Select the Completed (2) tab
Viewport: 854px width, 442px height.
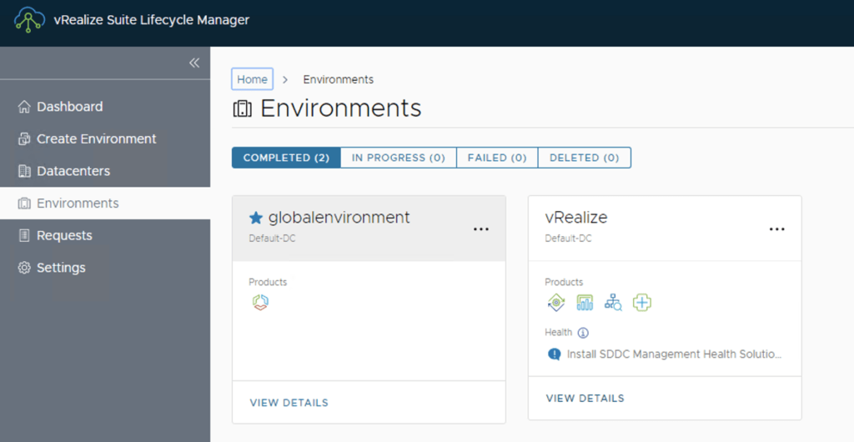[x=286, y=158]
